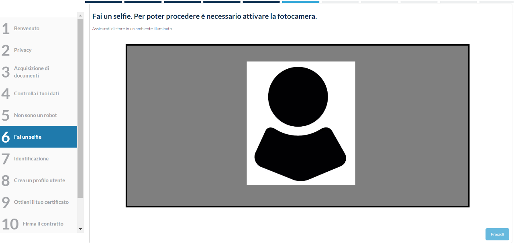Click the scroll up arrow in sidebar
Screen dimensions: 514x244
click(x=80, y=16)
